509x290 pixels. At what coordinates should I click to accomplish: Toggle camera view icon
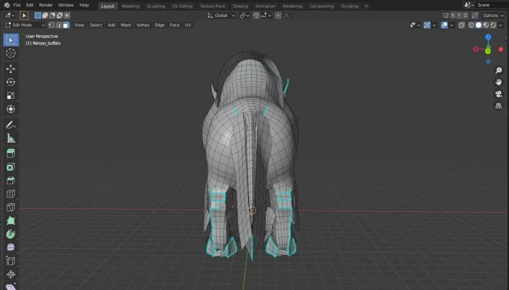(499, 94)
